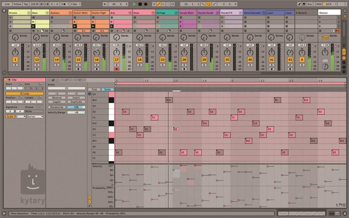349x218 pixels.
Task: Open the Note Expression tab
Action: (x=79, y=80)
